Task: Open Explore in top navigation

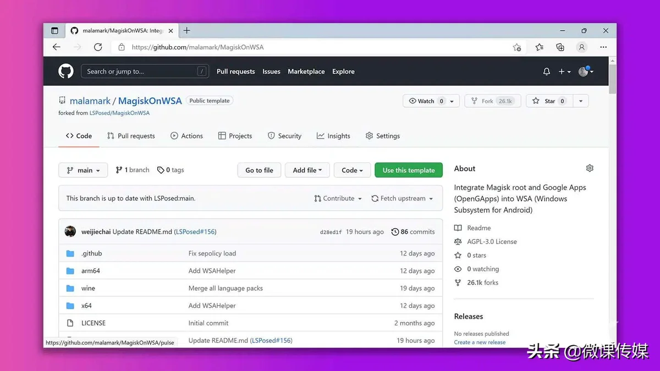Action: pos(343,71)
